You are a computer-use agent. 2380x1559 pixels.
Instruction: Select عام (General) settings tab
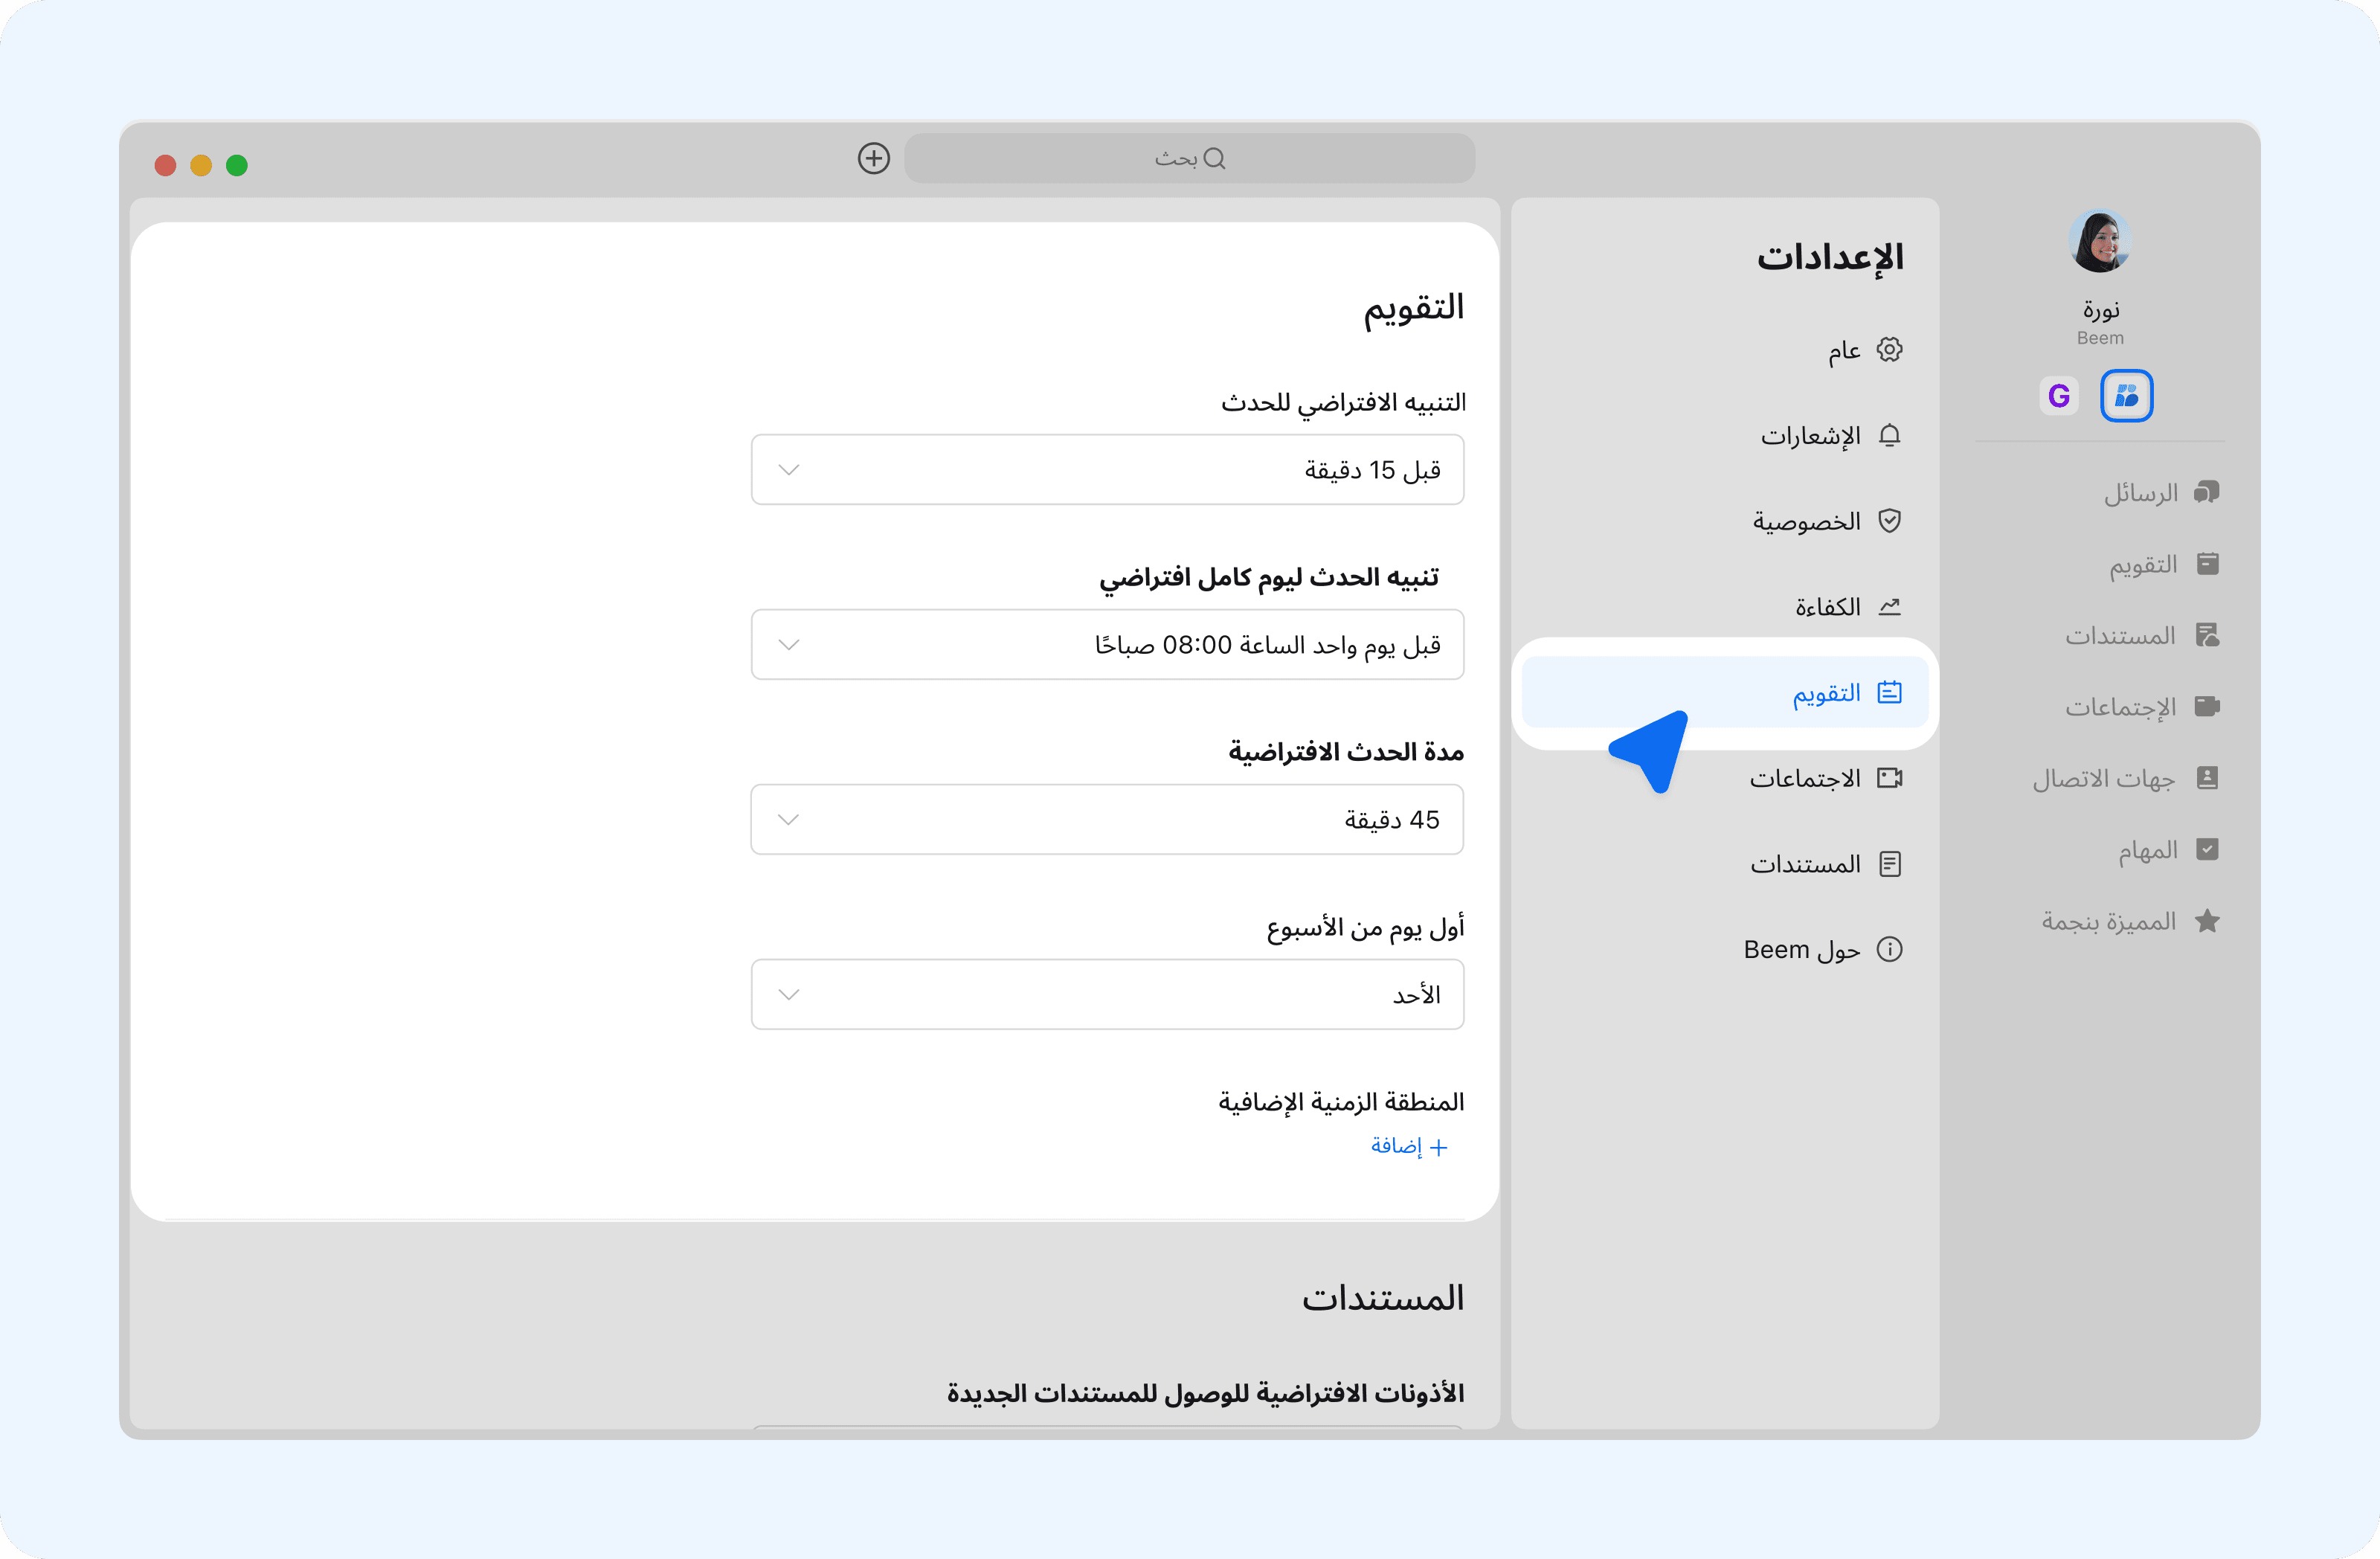pos(1864,350)
